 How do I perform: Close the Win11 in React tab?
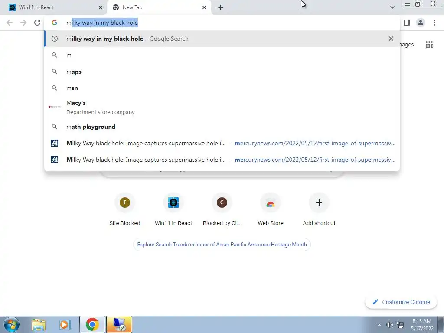point(101,7)
